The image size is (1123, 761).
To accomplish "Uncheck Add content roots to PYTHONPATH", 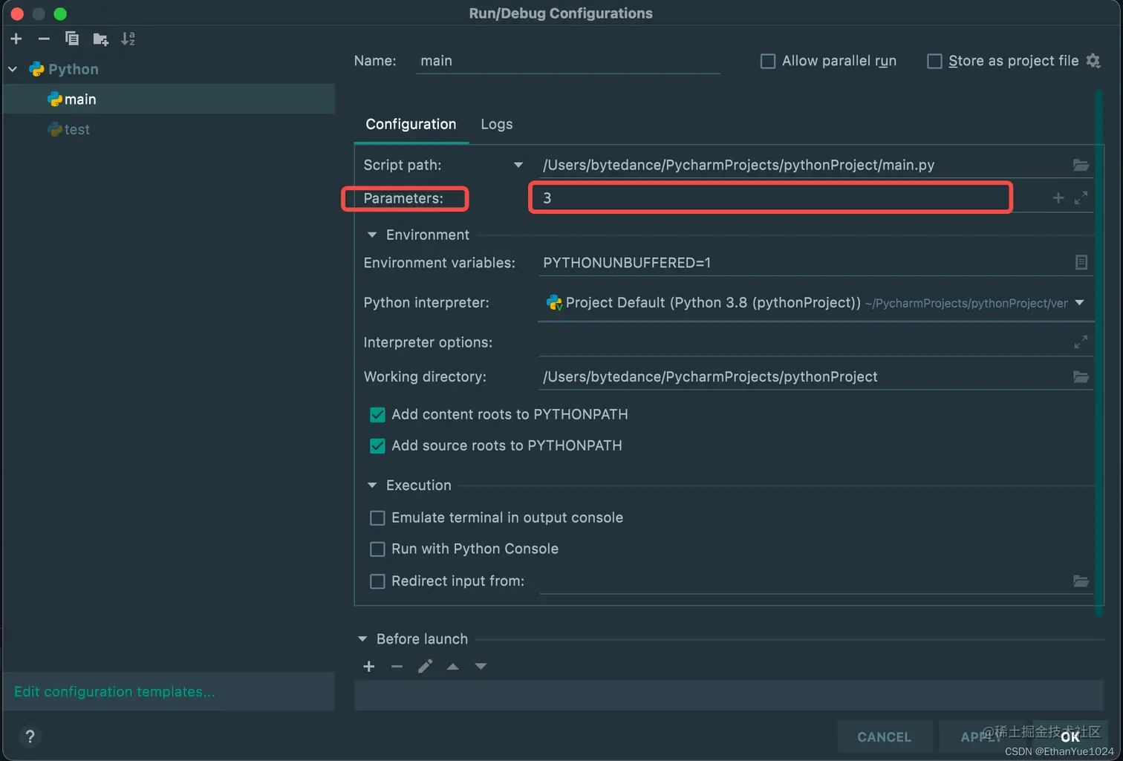I will point(377,414).
